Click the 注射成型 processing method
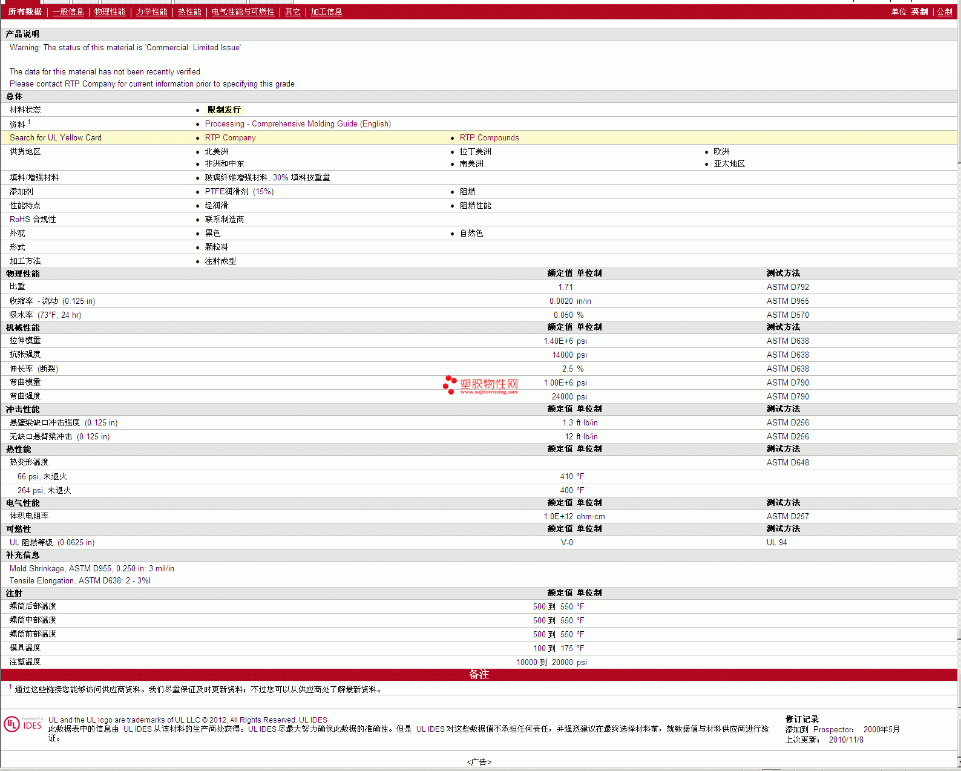 220,261
